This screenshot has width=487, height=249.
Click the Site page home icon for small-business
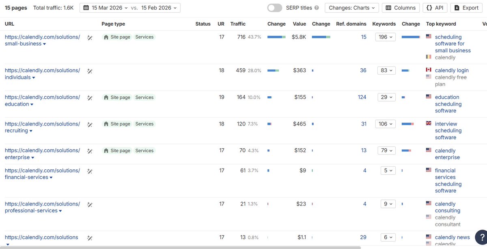click(106, 37)
